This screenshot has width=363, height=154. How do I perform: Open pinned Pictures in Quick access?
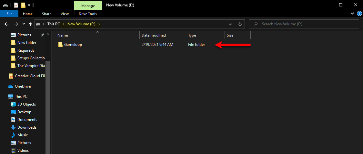(x=24, y=35)
